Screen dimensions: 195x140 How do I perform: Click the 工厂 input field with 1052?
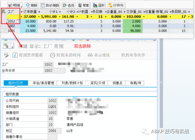(49, 64)
